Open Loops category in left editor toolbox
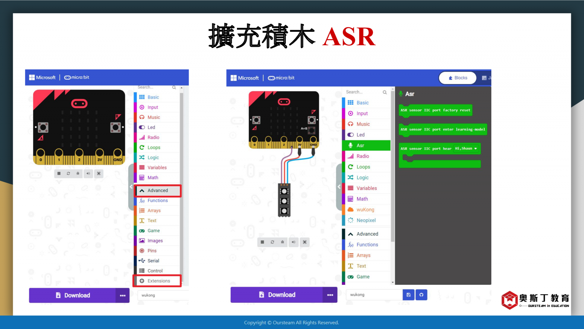584x329 pixels. pos(157,147)
